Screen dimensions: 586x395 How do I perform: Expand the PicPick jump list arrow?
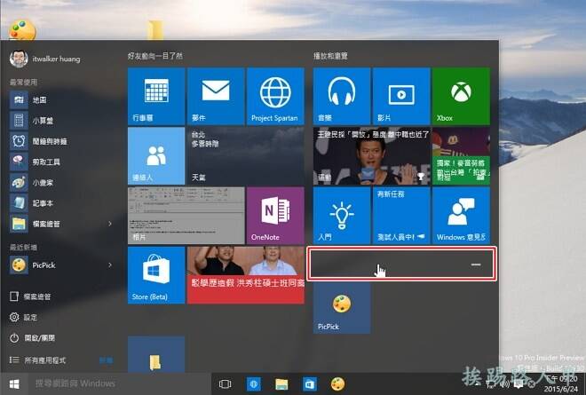pos(110,265)
